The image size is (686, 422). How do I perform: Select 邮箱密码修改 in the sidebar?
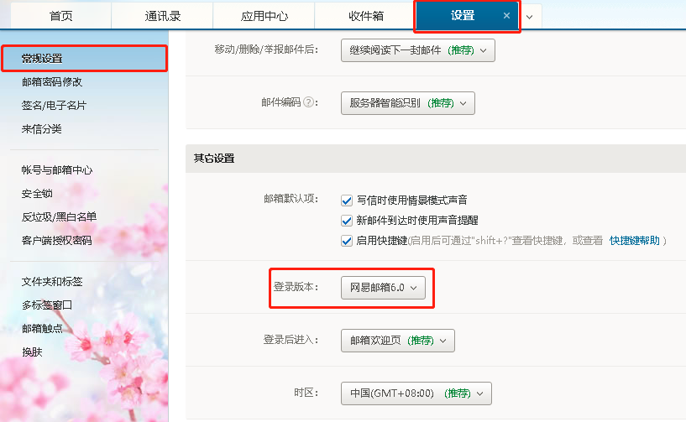click(x=52, y=82)
